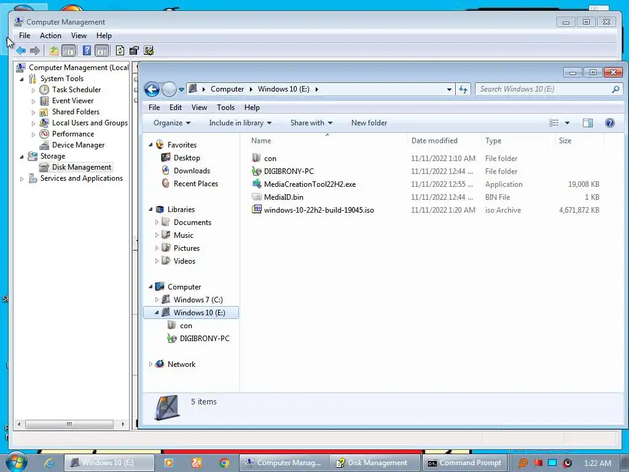Open Explorer Edit menu
This screenshot has height=472, width=629.
coord(175,108)
